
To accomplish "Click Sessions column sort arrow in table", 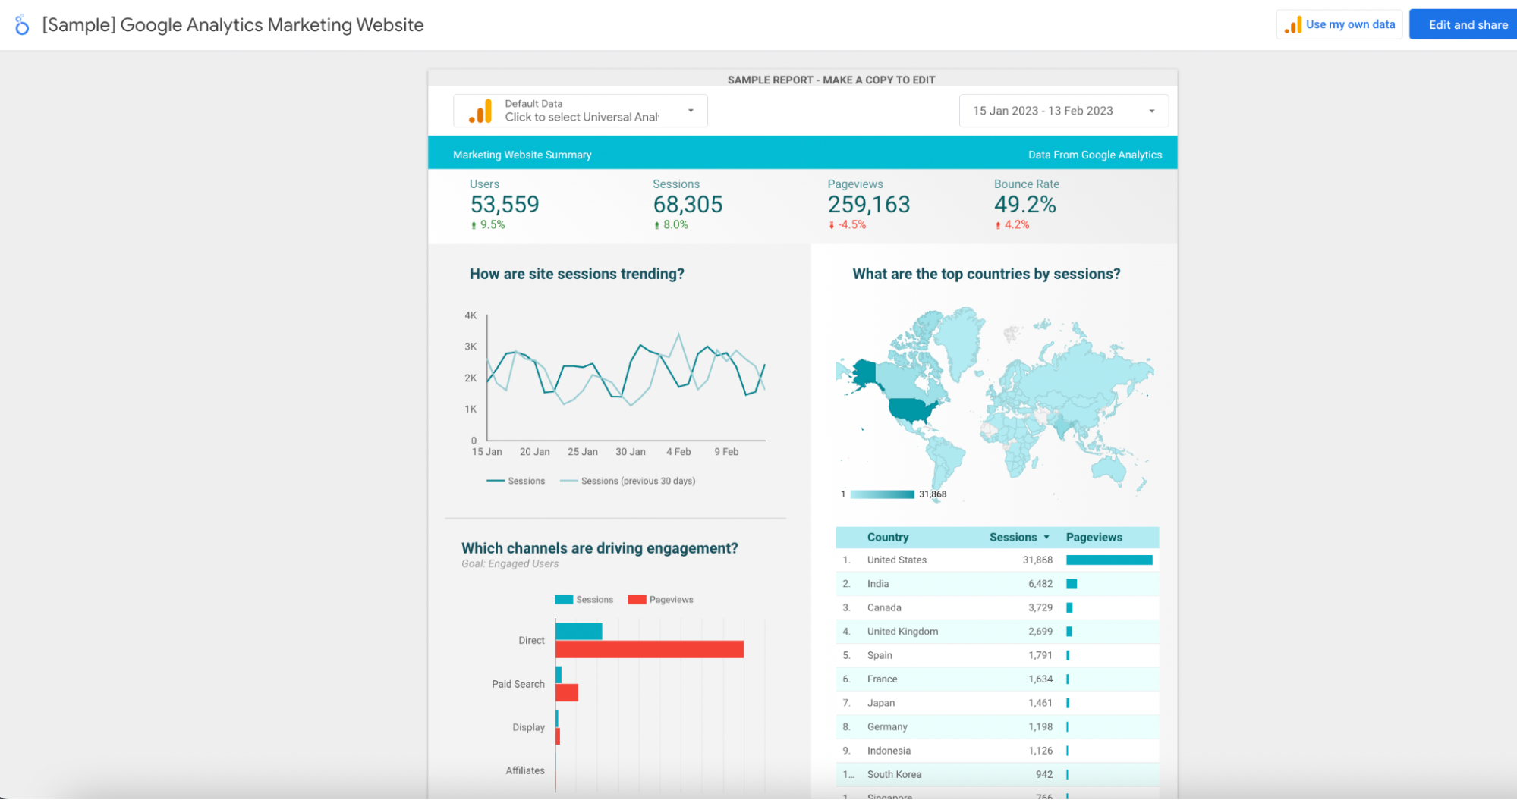I will [1046, 538].
